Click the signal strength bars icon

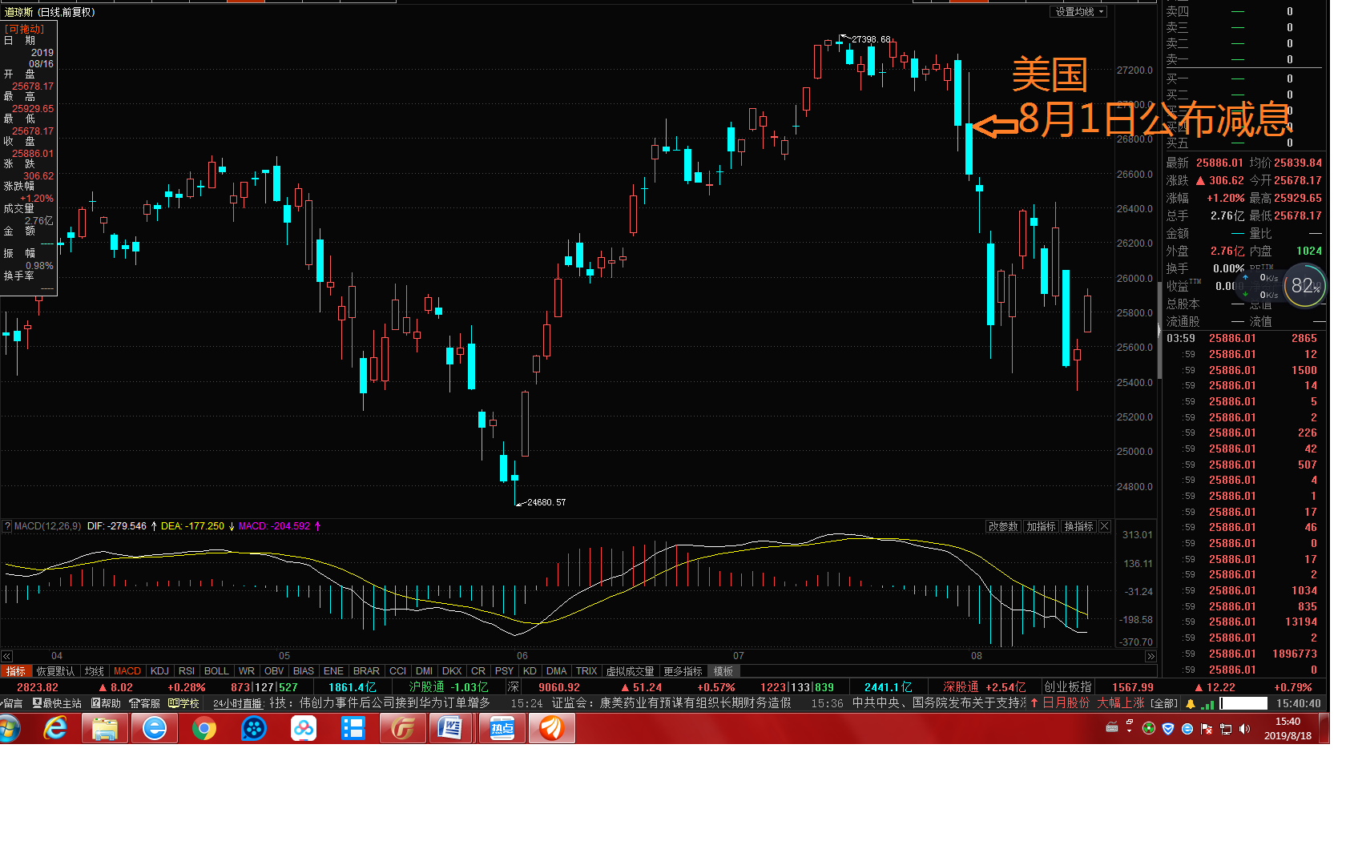pos(1207,703)
